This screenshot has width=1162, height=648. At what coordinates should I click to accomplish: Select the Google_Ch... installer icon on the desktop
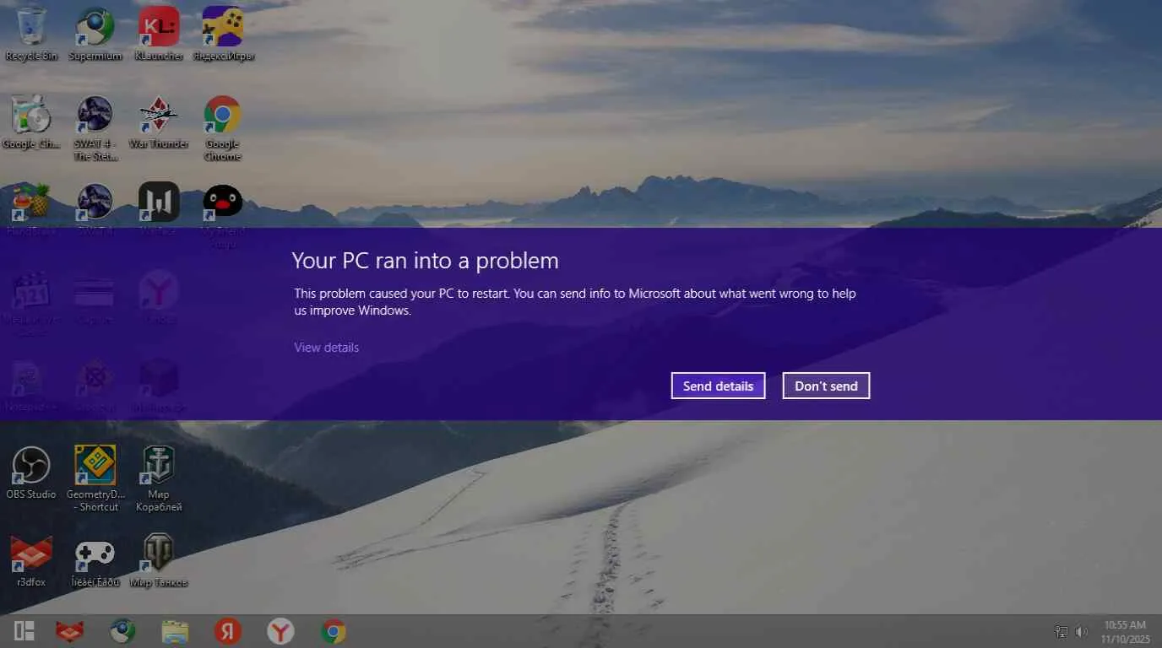tap(31, 122)
